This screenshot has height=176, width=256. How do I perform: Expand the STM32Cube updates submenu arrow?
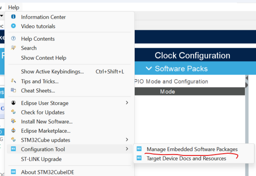127,139
